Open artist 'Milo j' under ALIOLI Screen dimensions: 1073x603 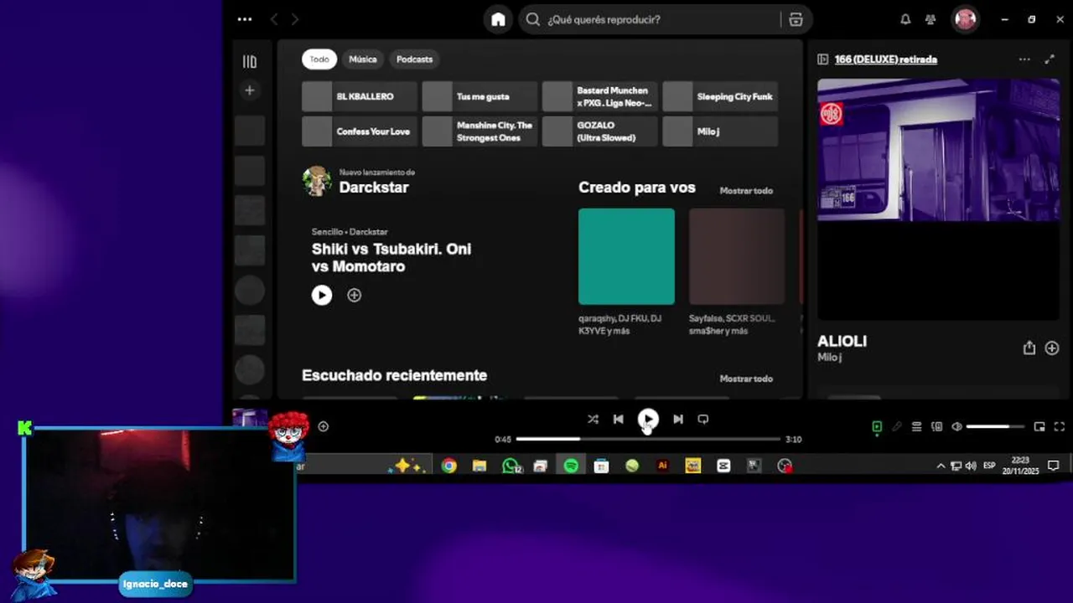coord(829,358)
